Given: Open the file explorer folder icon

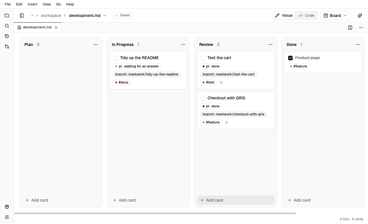Looking at the screenshot, I should coord(7,16).
